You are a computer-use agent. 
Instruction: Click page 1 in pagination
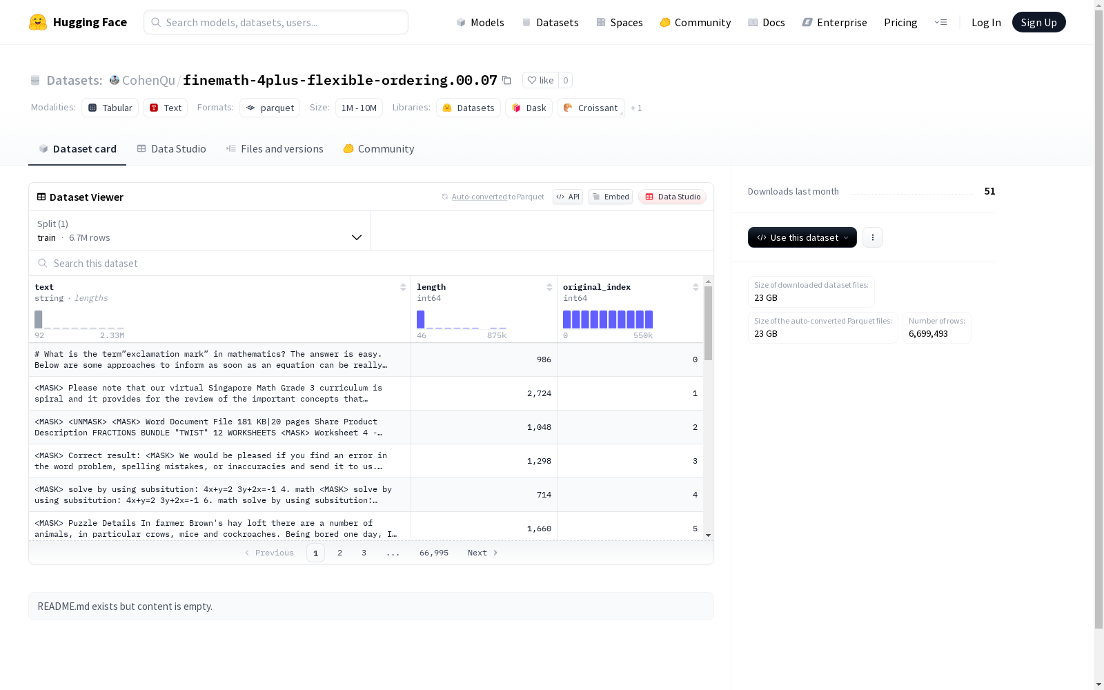(315, 553)
